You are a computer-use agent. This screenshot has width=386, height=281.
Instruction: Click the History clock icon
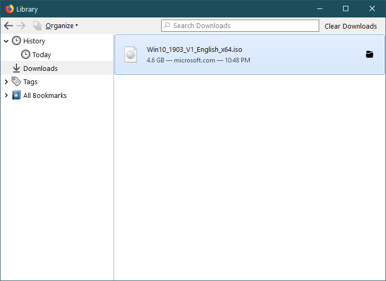(16, 41)
